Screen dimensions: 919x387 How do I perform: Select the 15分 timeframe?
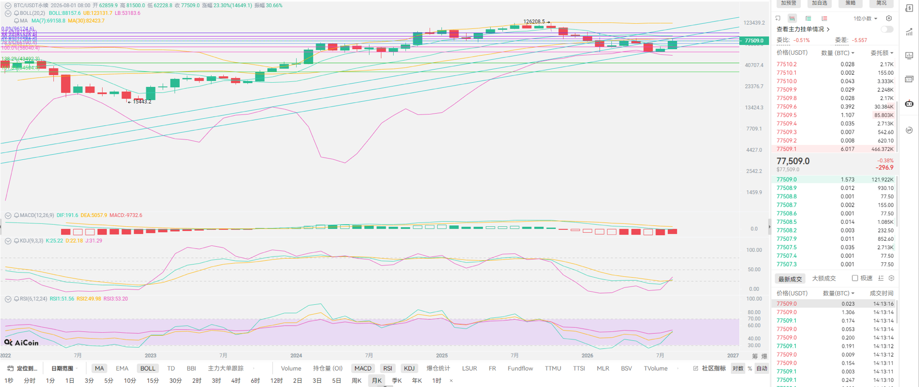[153, 380]
